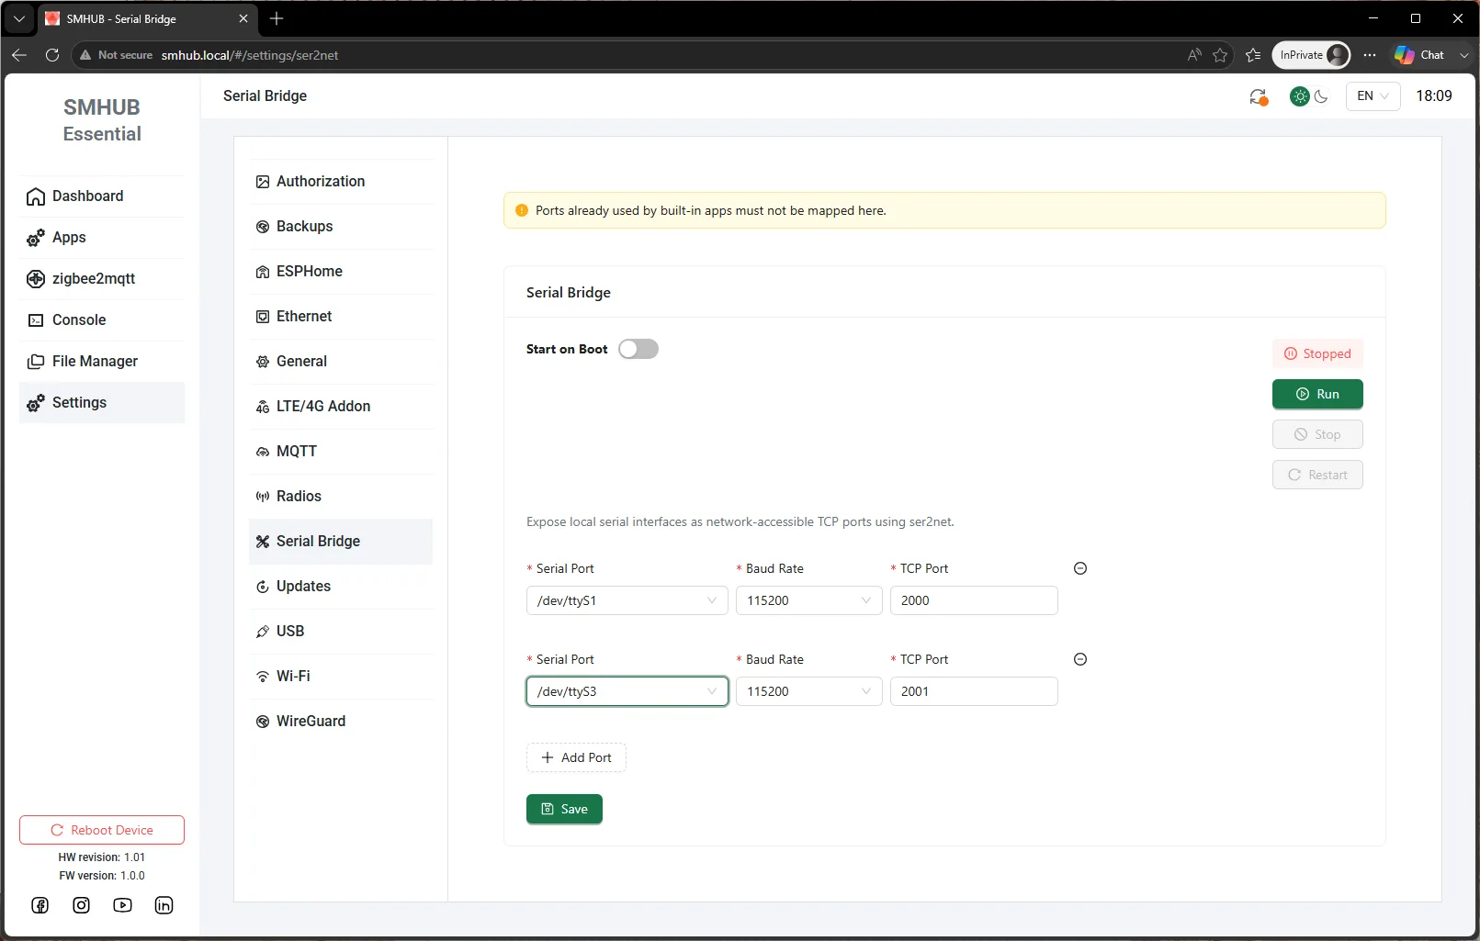
Task: Open browser Settings and more menu
Action: [1370, 55]
